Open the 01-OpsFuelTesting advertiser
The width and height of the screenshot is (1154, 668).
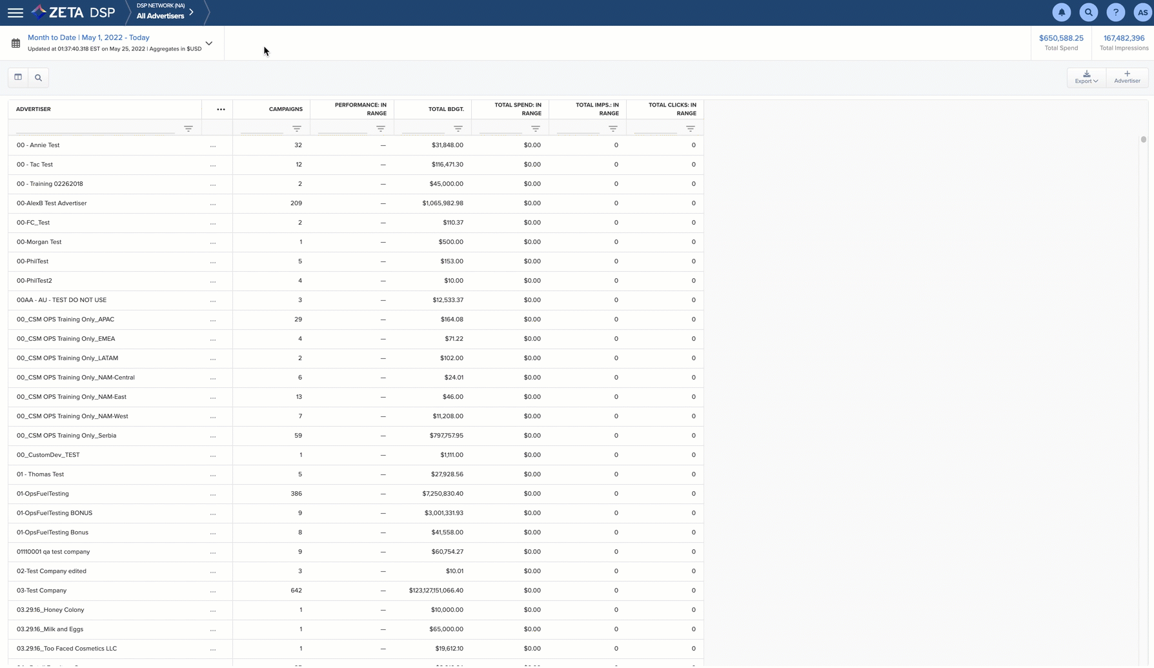(x=43, y=494)
